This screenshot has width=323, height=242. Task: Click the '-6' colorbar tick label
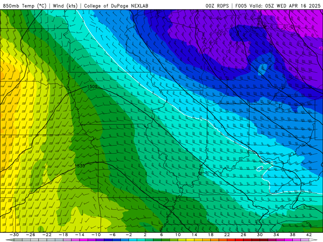pos(112,235)
